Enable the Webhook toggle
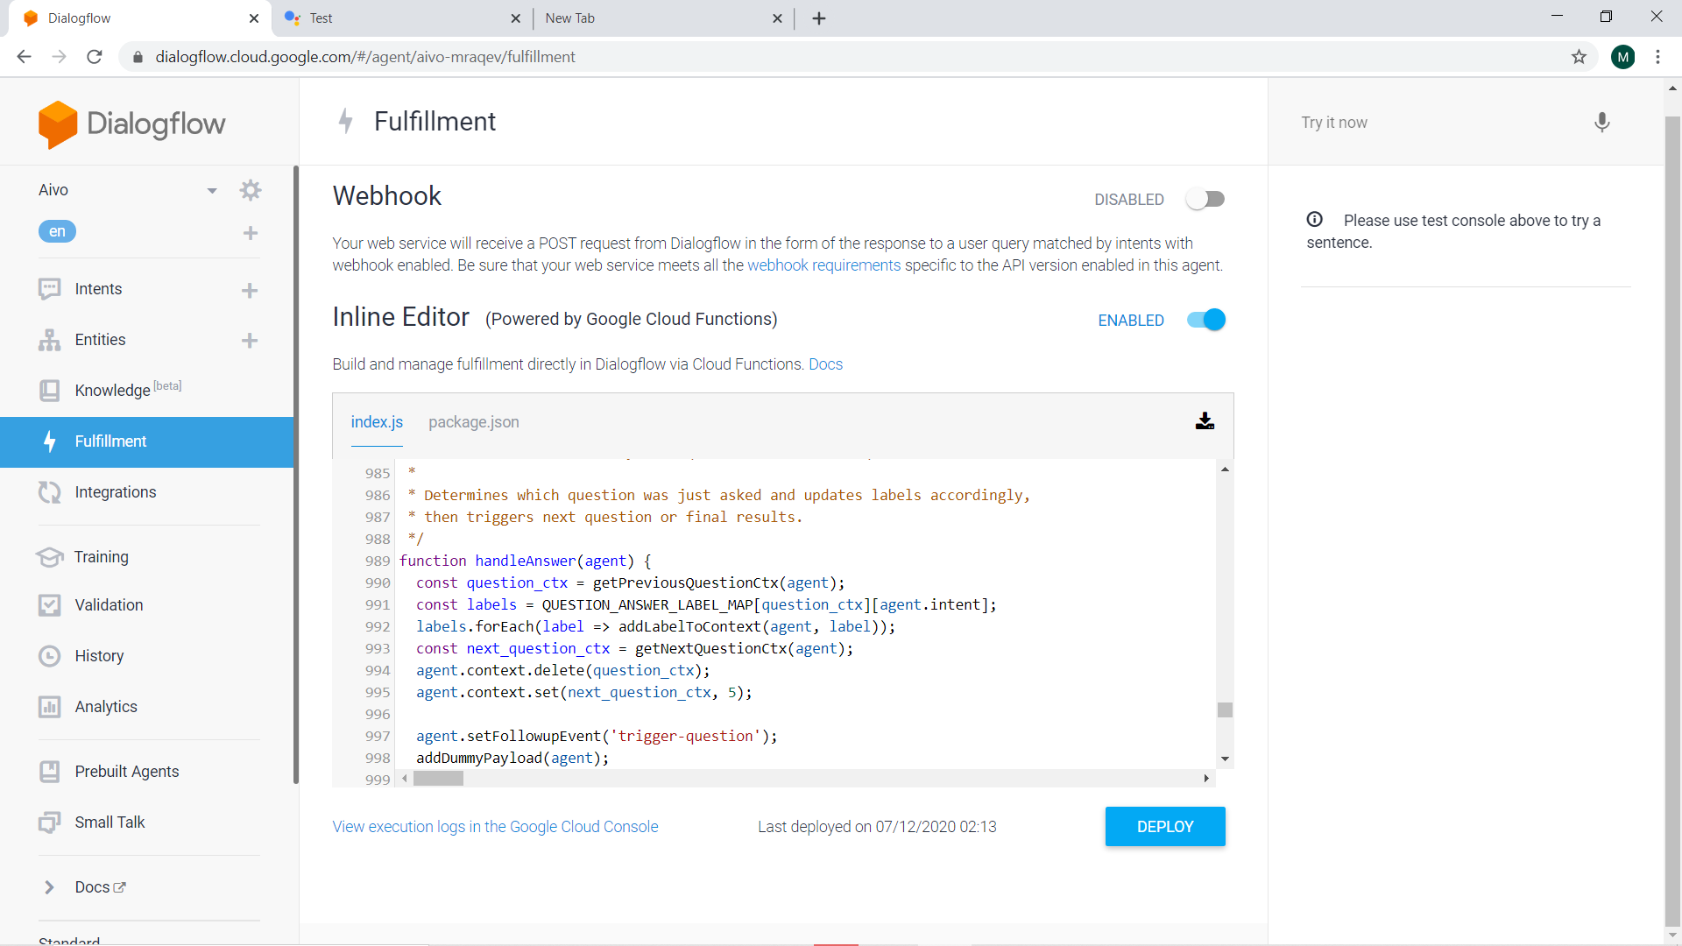This screenshot has height=946, width=1682. pos(1205,200)
